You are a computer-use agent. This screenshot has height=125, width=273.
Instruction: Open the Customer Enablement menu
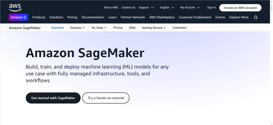tap(195, 17)
